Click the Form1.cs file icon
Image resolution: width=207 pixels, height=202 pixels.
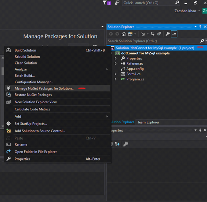(x=123, y=74)
